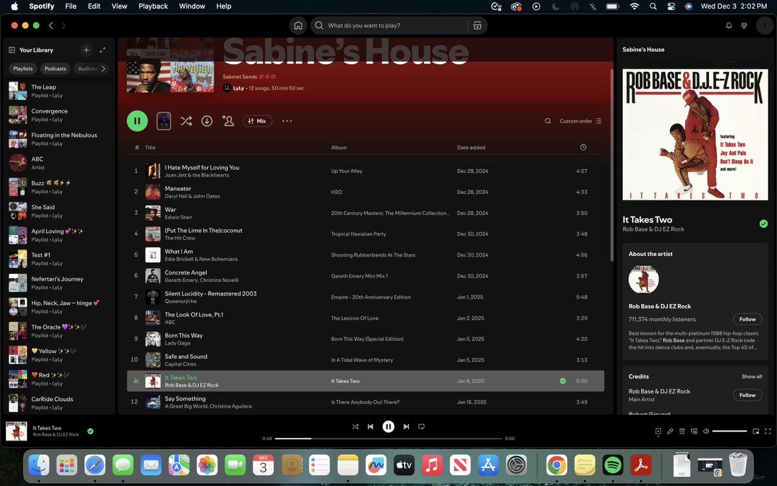The height and width of the screenshot is (486, 777).
Task: Mute the volume speaker icon
Action: (x=706, y=431)
